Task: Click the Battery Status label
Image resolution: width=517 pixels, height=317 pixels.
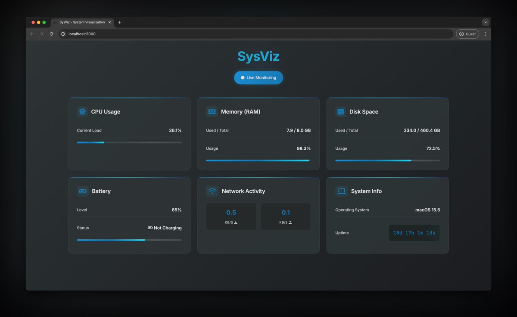Action: point(83,228)
